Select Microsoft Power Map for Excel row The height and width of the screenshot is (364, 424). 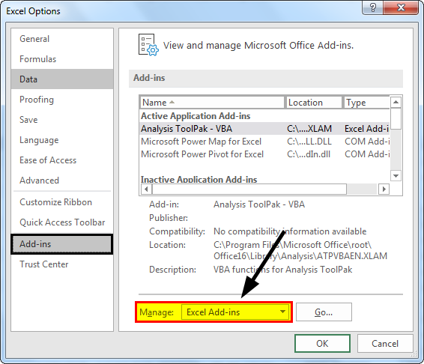(x=264, y=142)
